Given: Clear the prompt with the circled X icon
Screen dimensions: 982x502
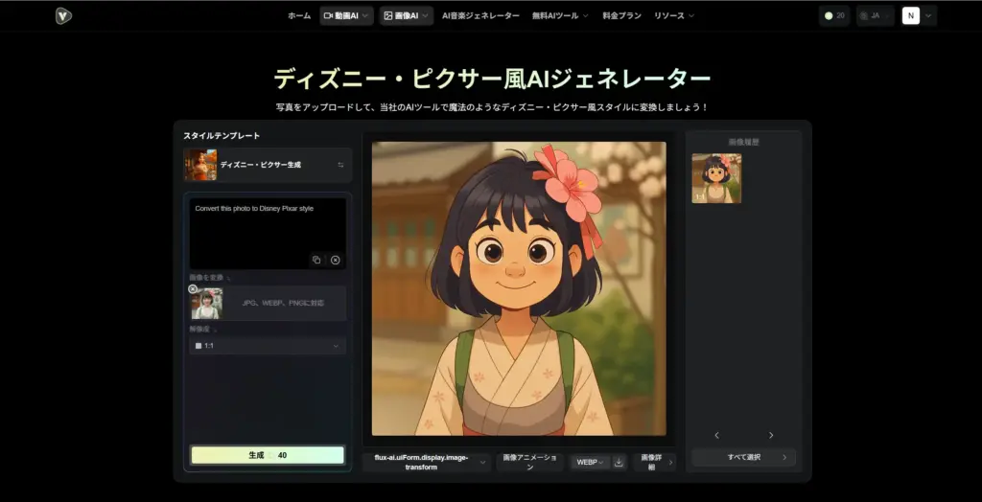Looking at the screenshot, I should (336, 260).
